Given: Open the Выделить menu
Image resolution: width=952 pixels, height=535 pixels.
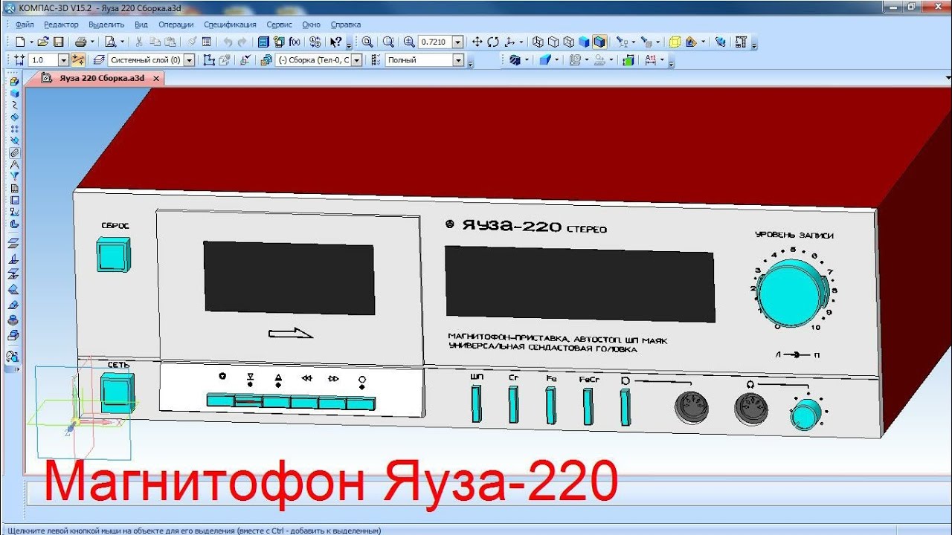Looking at the screenshot, I should coord(106,25).
